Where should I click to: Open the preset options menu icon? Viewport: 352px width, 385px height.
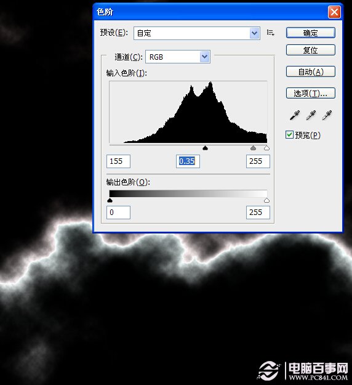(270, 33)
